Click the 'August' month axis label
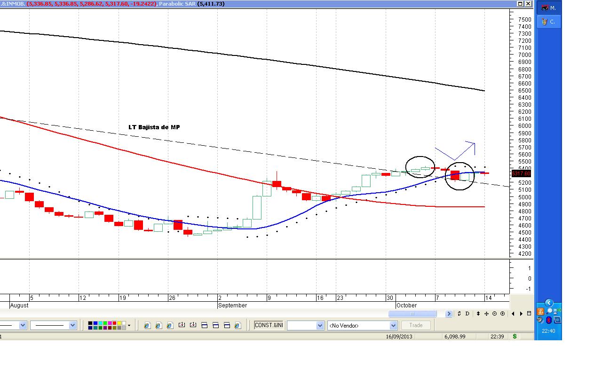This screenshot has height=376, width=602. pyautogui.click(x=19, y=305)
